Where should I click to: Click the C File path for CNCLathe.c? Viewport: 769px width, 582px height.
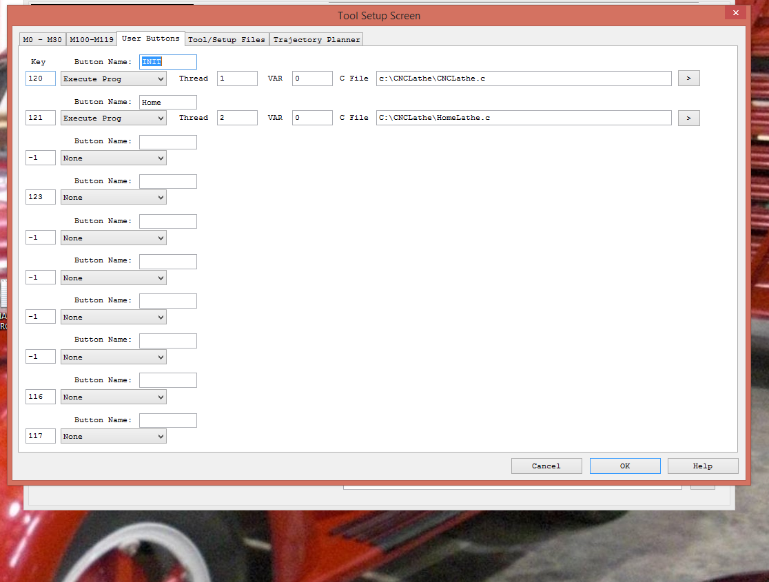[523, 79]
